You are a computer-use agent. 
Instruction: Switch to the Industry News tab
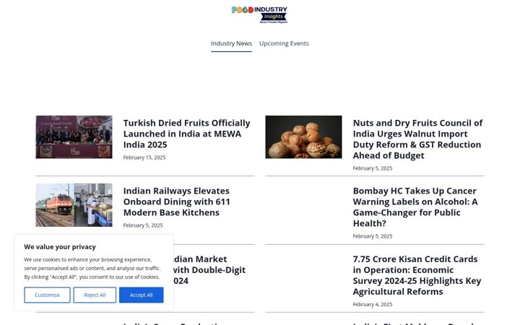point(231,43)
